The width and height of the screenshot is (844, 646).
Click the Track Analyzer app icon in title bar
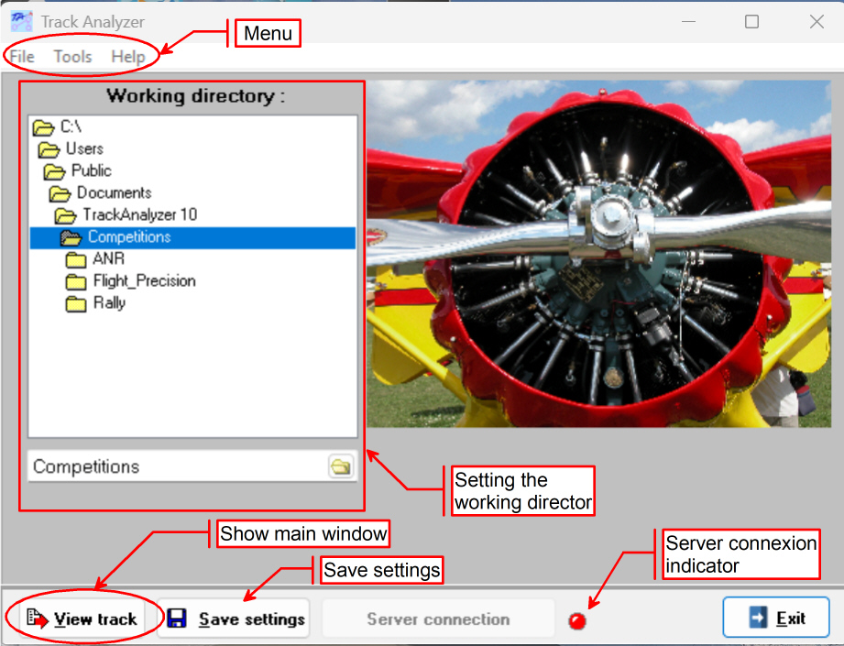20,21
